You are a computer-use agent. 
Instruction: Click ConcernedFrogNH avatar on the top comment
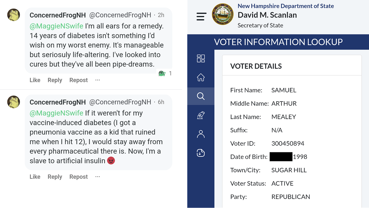[x=13, y=15]
